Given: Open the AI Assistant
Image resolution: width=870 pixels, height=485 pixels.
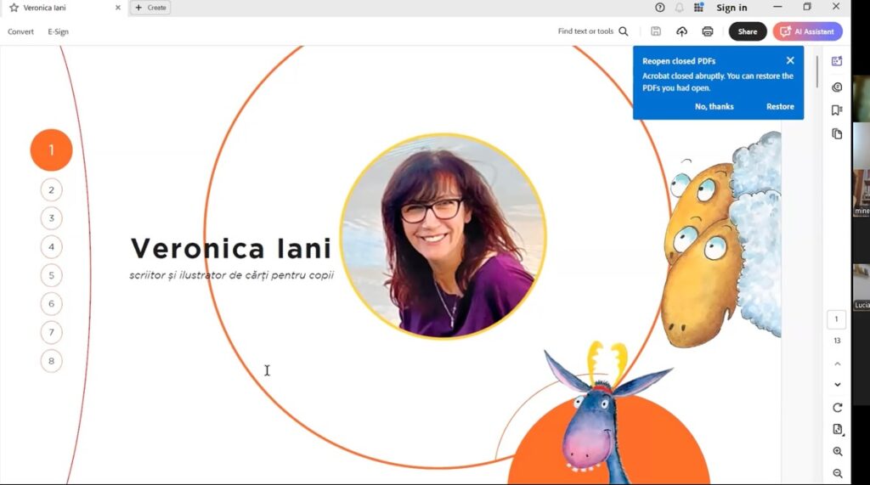Looking at the screenshot, I should point(807,31).
